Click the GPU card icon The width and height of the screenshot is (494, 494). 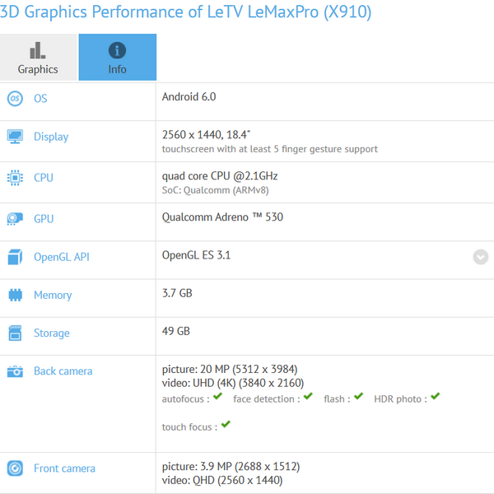[x=15, y=219]
